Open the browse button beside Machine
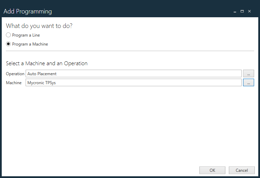The image size is (260, 178). click(x=248, y=83)
